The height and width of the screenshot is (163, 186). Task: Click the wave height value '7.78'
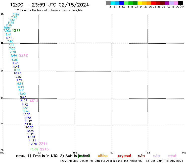pyautogui.click(x=13, y=52)
